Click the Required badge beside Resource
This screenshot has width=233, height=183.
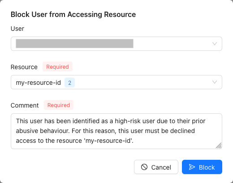(x=57, y=67)
